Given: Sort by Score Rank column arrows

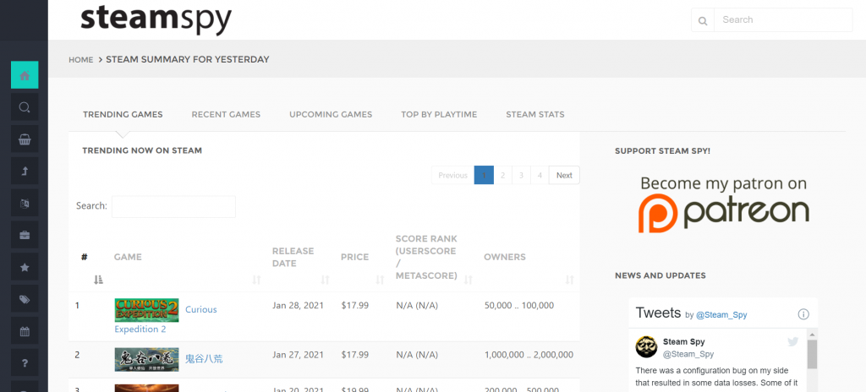Looking at the screenshot, I should pyautogui.click(x=469, y=280).
